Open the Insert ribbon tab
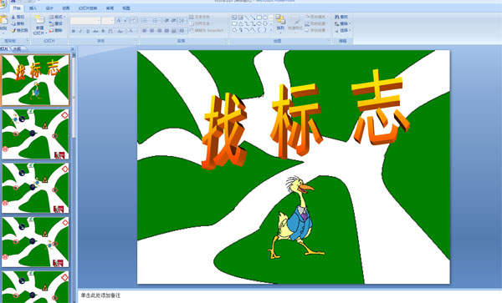 [x=33, y=8]
